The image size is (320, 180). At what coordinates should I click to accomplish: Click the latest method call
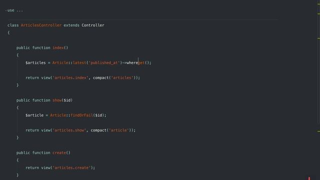click(79, 62)
